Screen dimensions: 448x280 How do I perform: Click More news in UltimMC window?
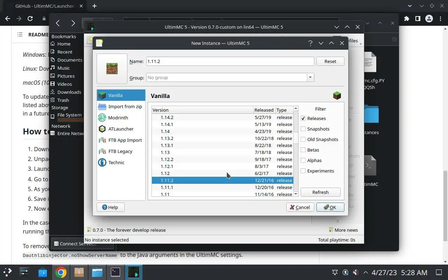pyautogui.click(x=343, y=230)
